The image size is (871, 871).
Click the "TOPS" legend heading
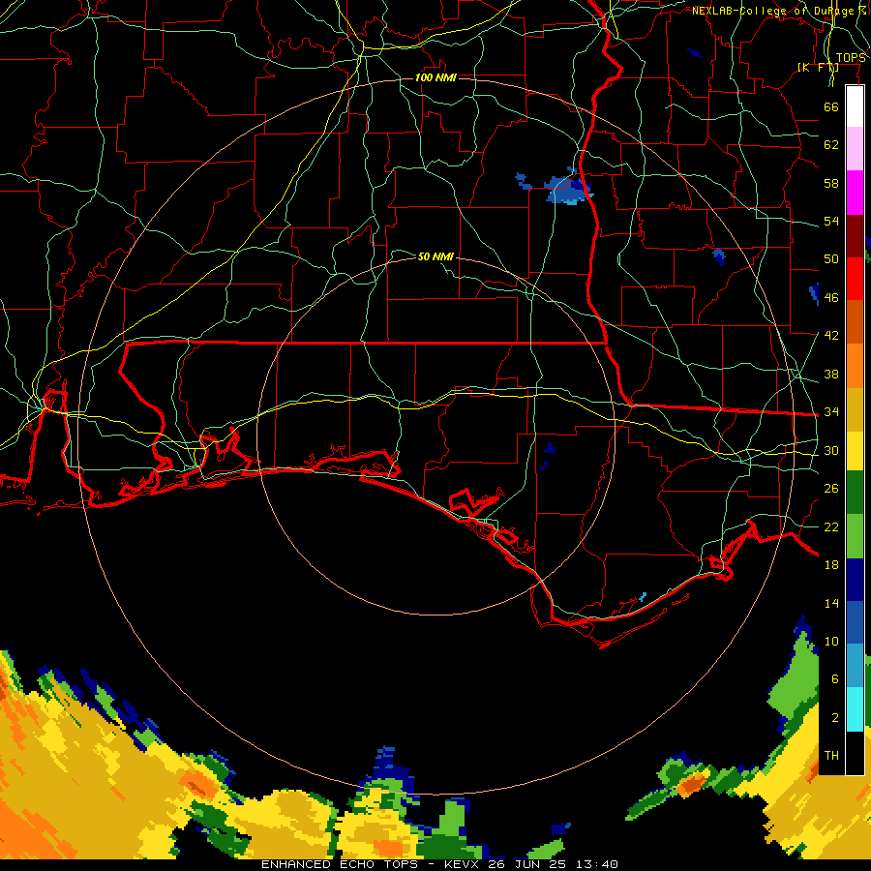851,58
